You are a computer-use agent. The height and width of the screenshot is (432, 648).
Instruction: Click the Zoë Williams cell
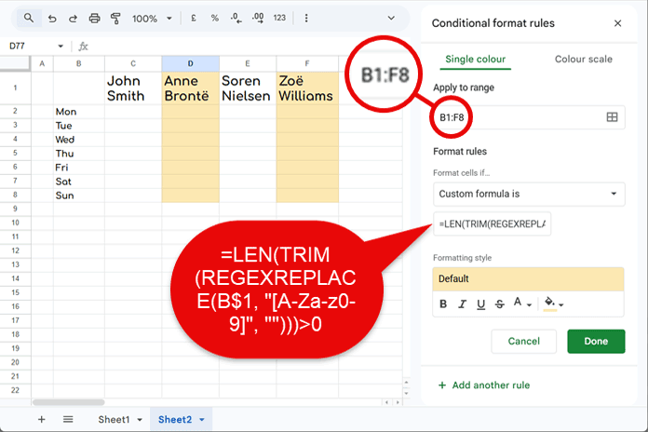tap(307, 88)
